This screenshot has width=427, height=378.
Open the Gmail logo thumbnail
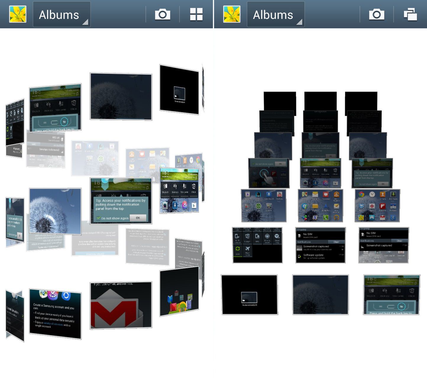[121, 305]
